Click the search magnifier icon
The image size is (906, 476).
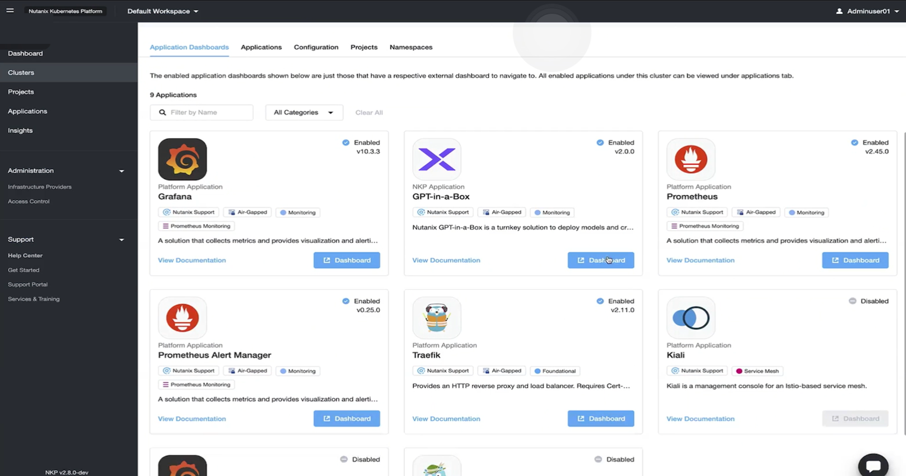coord(162,112)
